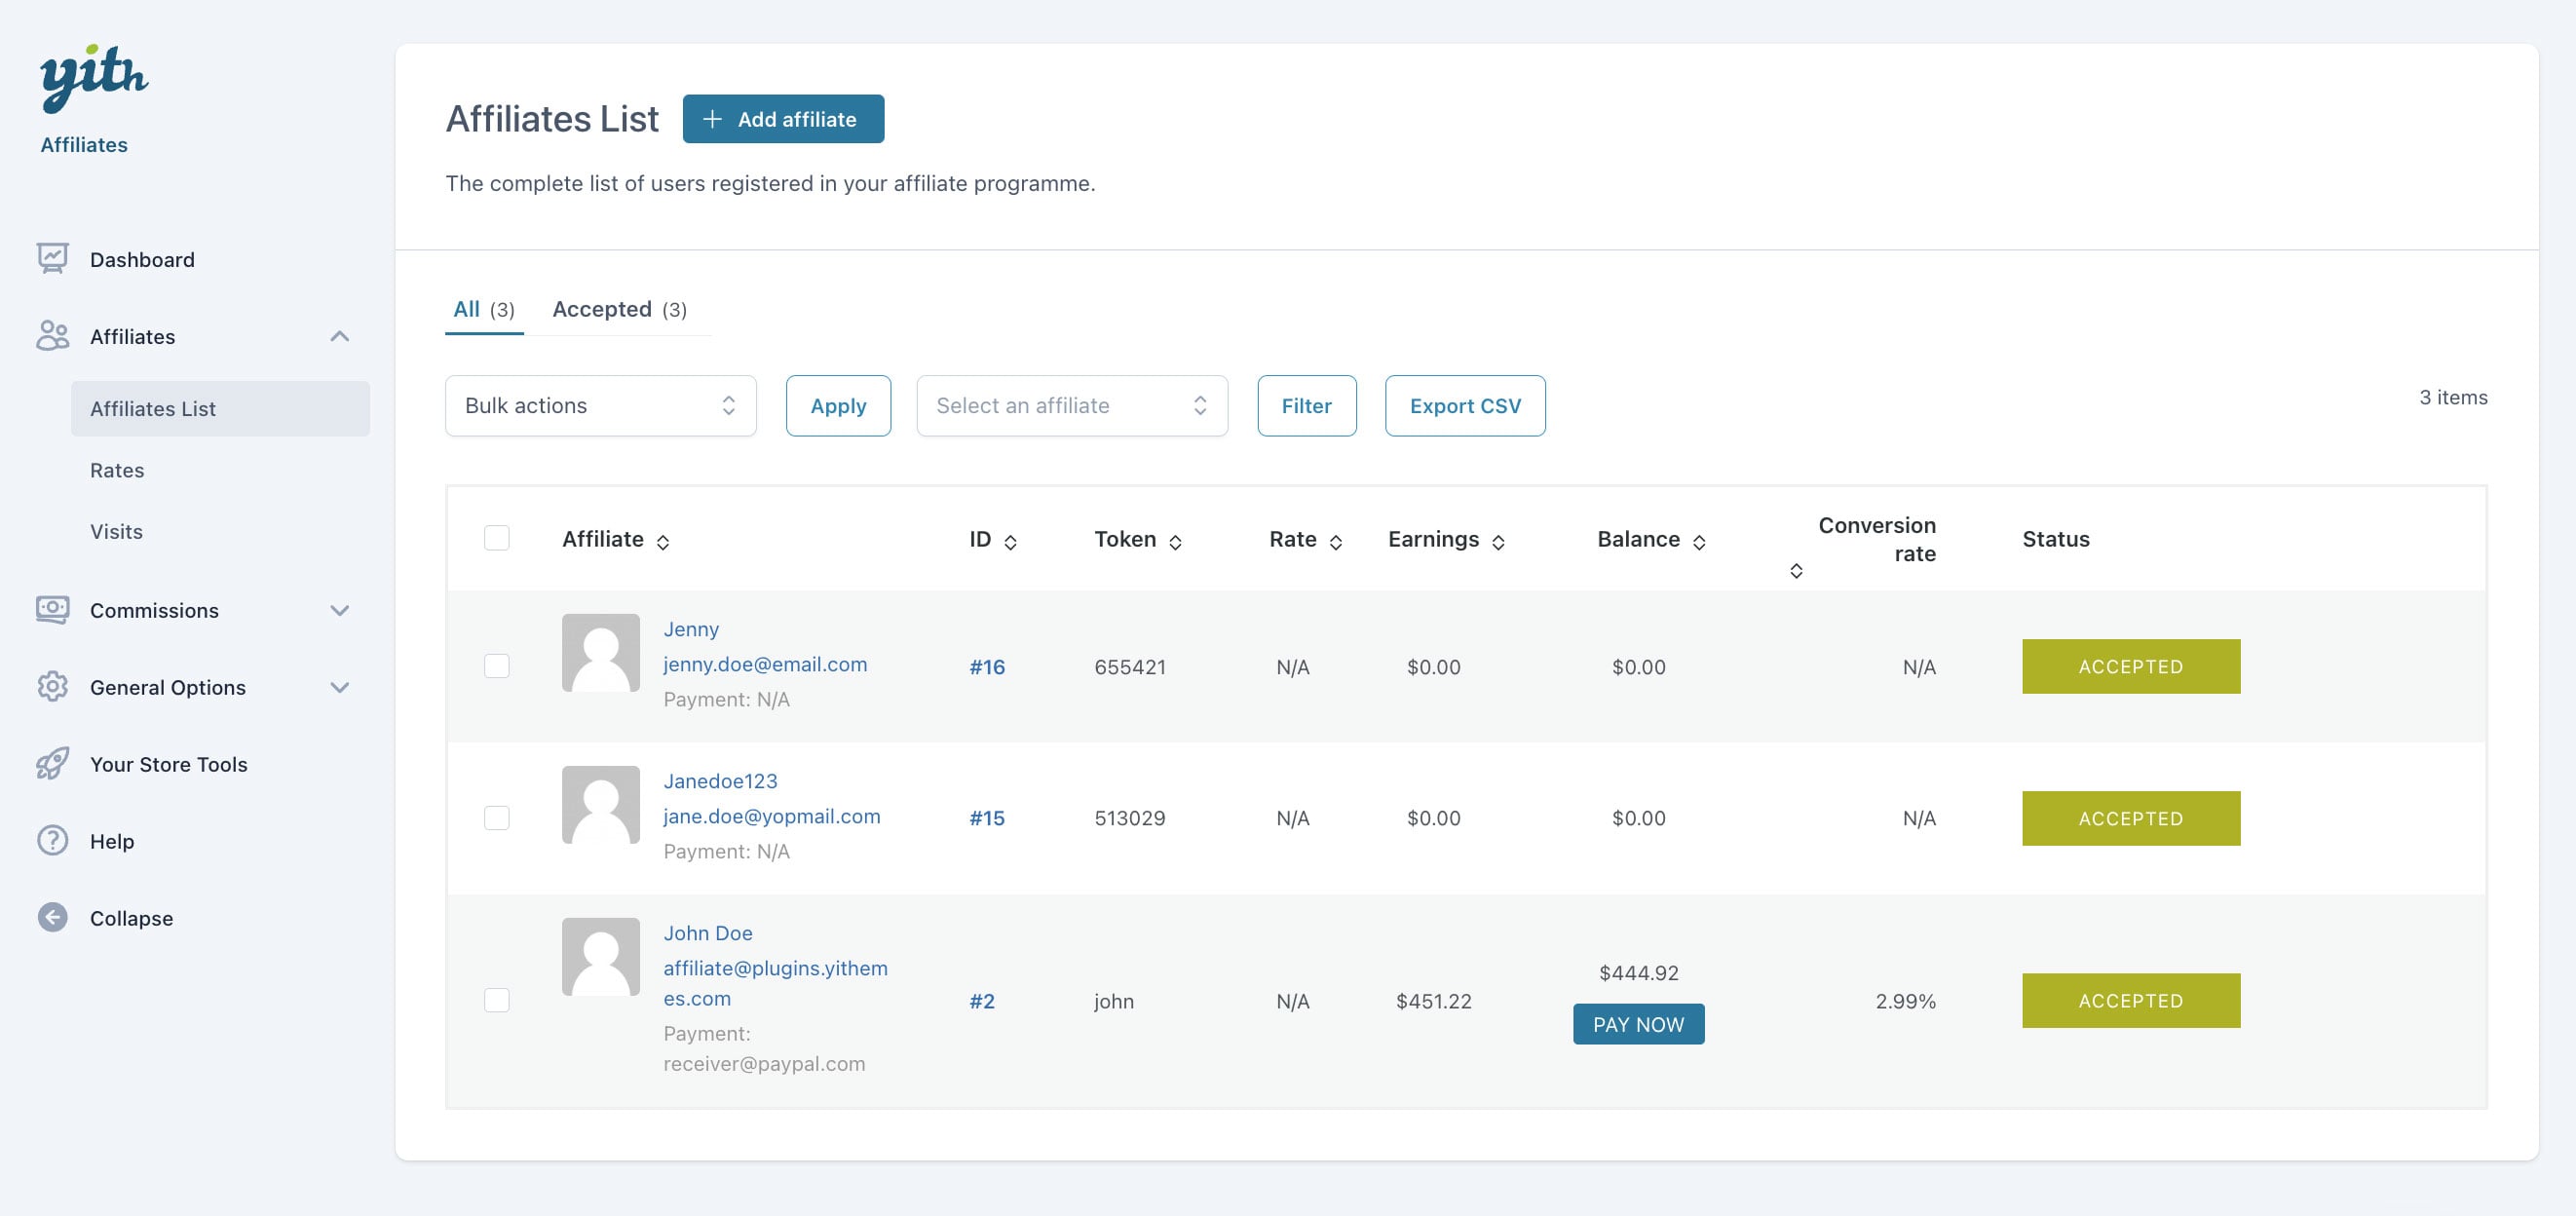Click the Help question mark icon
The width and height of the screenshot is (2576, 1216).
pyautogui.click(x=52, y=841)
